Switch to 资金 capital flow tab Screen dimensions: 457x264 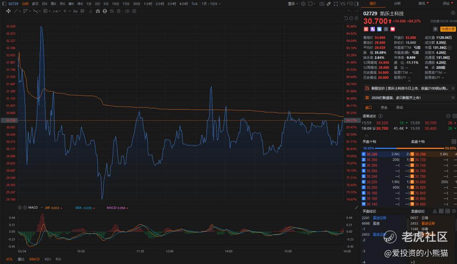(384, 107)
